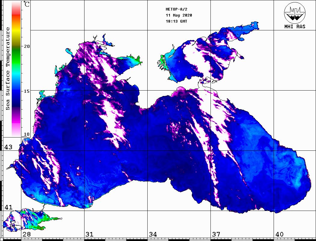This screenshot has height=241, width=316.
Task: Click the '11 May 2020' date text
Action: [x=179, y=15]
